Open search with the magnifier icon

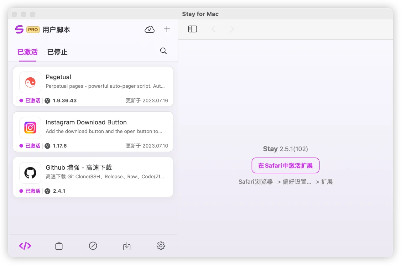coord(163,51)
